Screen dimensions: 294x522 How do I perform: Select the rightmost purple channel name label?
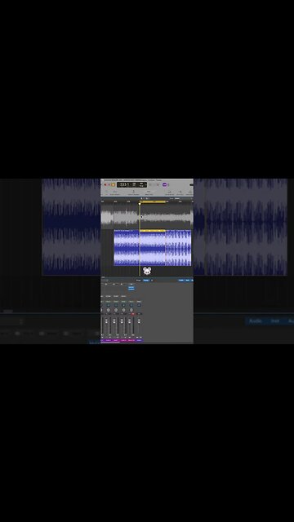(139, 340)
